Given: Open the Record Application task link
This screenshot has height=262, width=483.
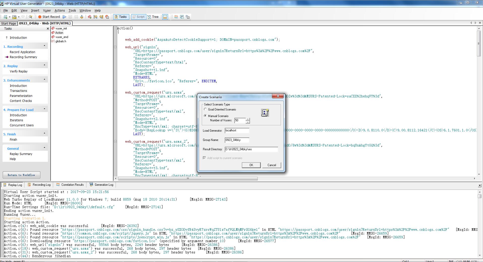Looking at the screenshot, I should point(22,52).
